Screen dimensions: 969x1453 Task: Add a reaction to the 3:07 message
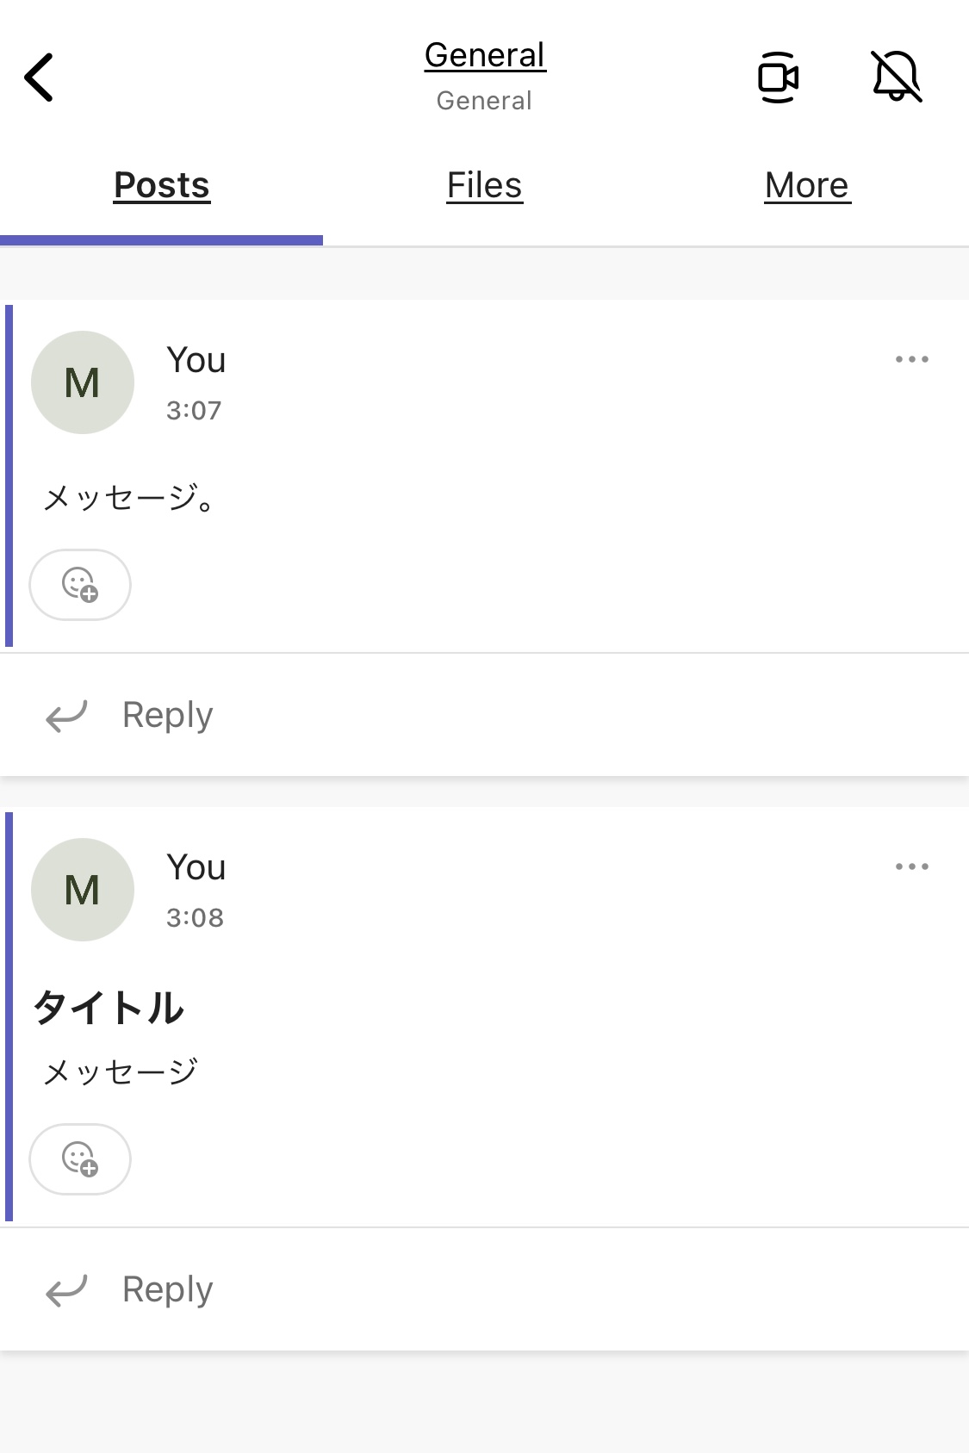click(x=80, y=585)
